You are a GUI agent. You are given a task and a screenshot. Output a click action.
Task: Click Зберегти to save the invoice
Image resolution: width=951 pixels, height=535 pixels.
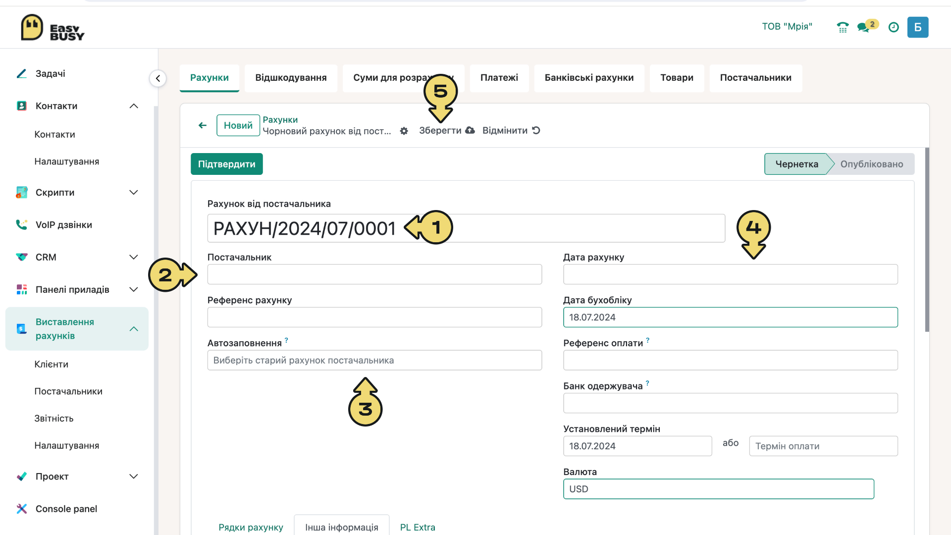point(447,131)
